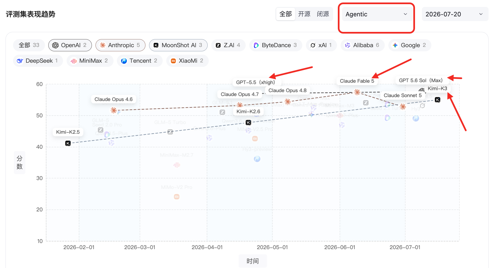Click the Claude Opus 4.7 chart label
This screenshot has height=268, width=493.
tap(240, 94)
